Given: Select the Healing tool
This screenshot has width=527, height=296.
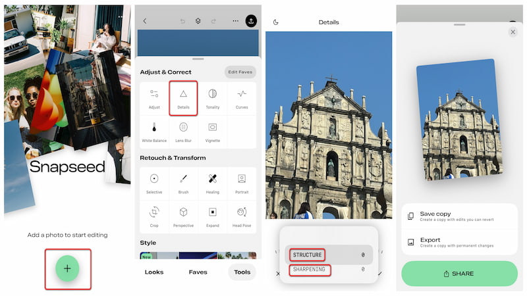Looking at the screenshot, I should (x=212, y=184).
